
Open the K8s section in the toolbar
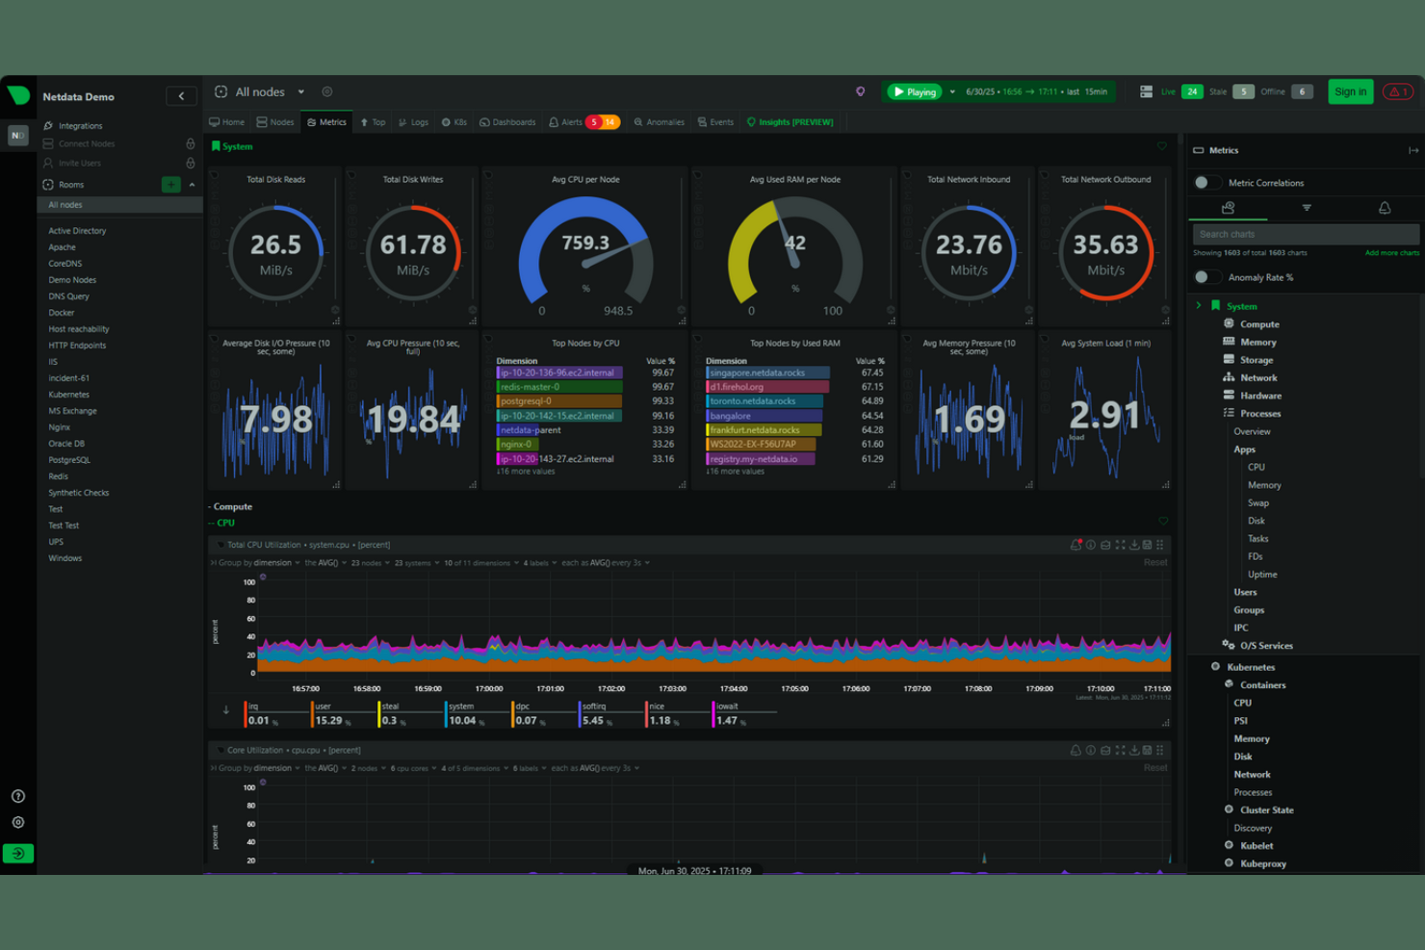tap(453, 122)
